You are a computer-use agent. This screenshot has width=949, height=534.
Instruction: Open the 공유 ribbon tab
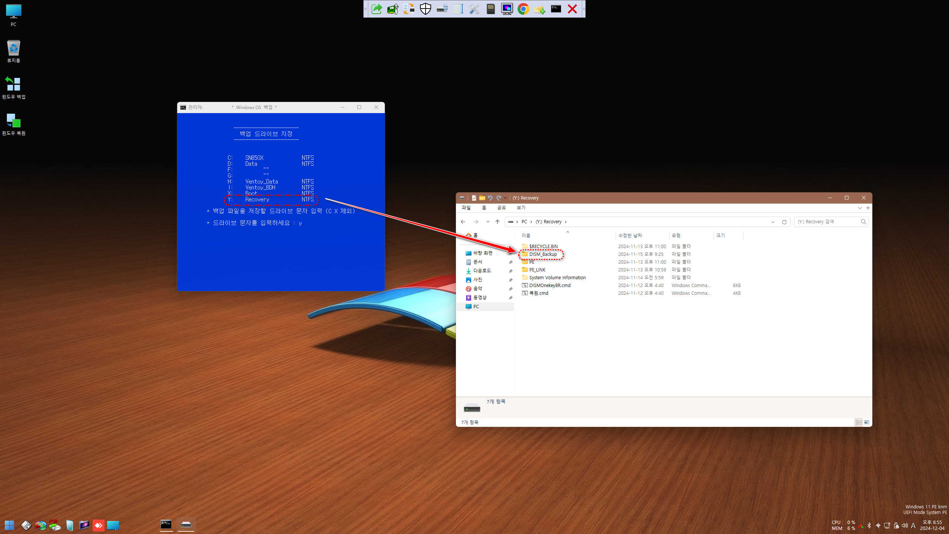(x=502, y=208)
